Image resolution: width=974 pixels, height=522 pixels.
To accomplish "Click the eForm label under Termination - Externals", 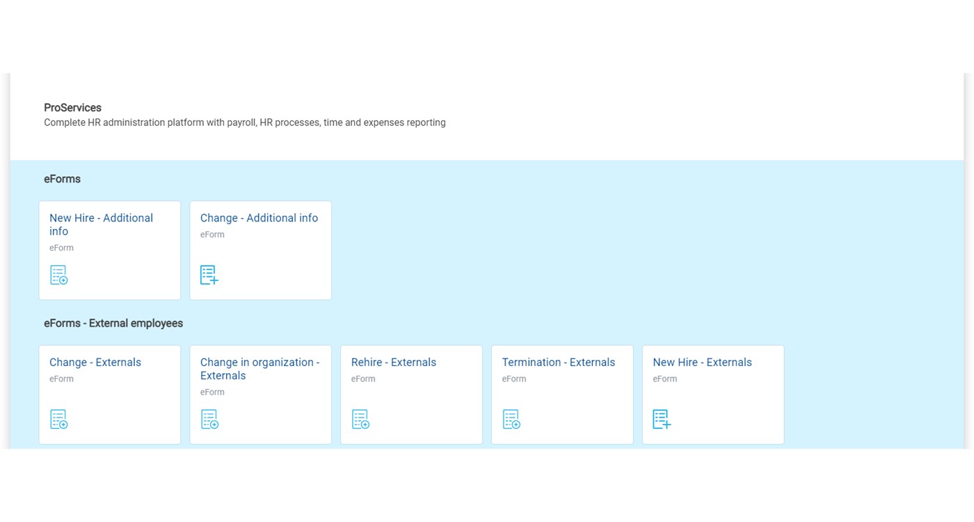I will 514,379.
